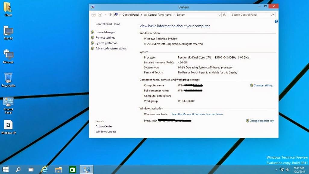Open Advanced system settings
The height and width of the screenshot is (174, 309).
click(x=111, y=49)
